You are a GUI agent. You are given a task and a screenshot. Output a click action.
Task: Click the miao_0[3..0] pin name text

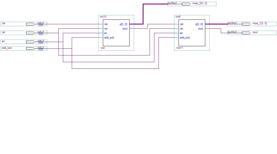pyautogui.click(x=200, y=3)
